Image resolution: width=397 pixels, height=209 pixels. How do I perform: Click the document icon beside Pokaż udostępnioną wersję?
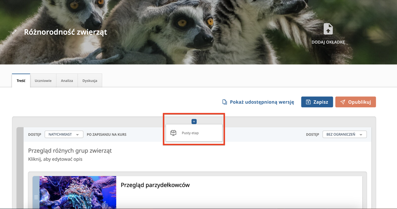click(225, 102)
